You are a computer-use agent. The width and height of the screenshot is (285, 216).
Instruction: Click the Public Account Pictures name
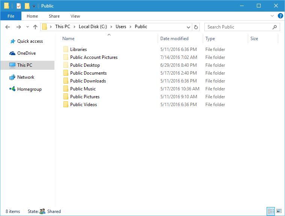click(x=94, y=57)
